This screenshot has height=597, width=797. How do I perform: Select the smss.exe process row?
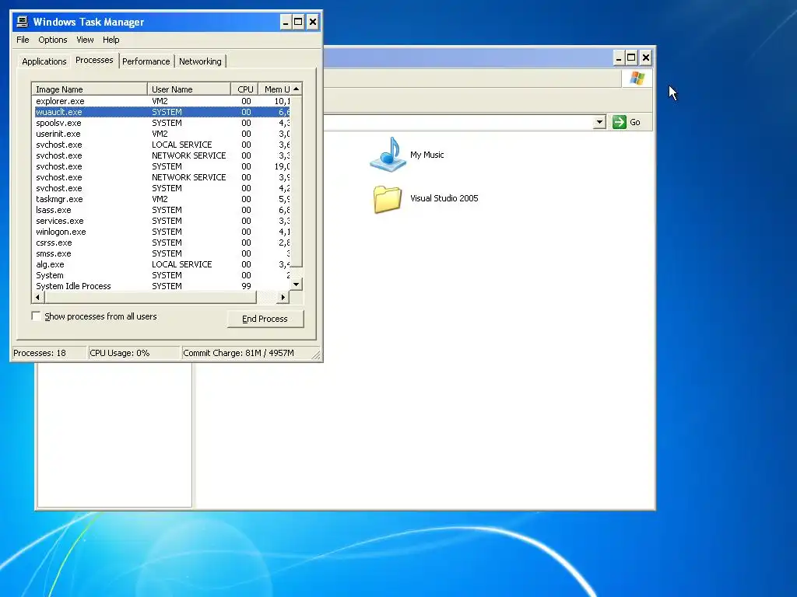coord(162,254)
